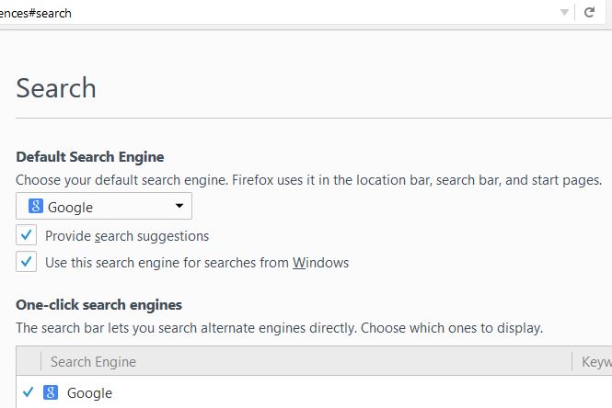Click the empty checkbox column header

click(x=28, y=361)
